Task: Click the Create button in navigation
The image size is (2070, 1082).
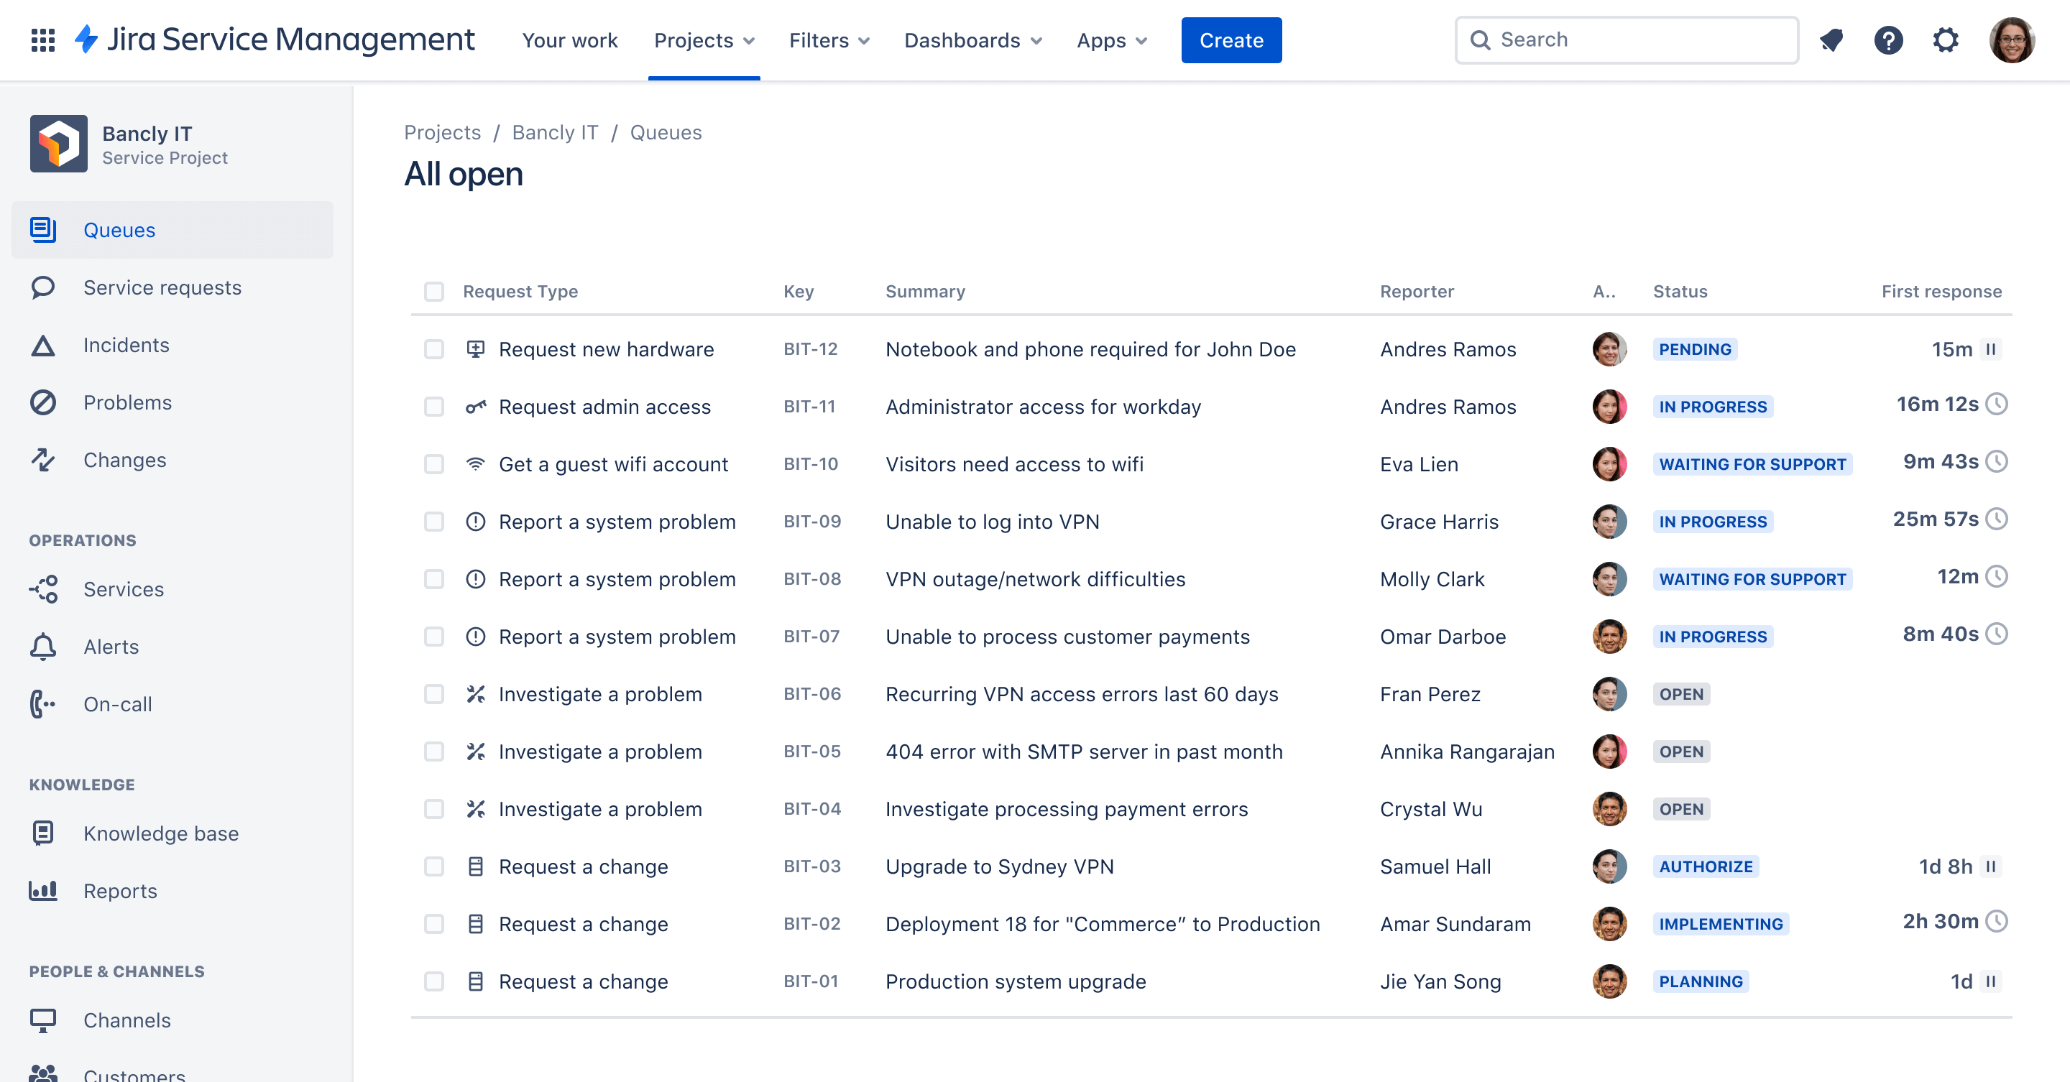Action: click(1229, 38)
